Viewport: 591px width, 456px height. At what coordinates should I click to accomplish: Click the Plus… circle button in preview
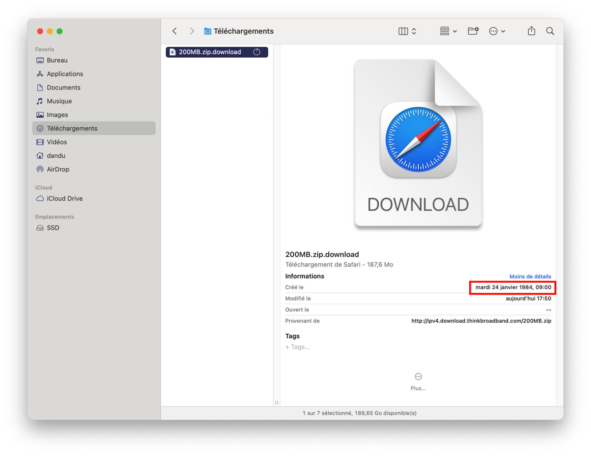[418, 376]
